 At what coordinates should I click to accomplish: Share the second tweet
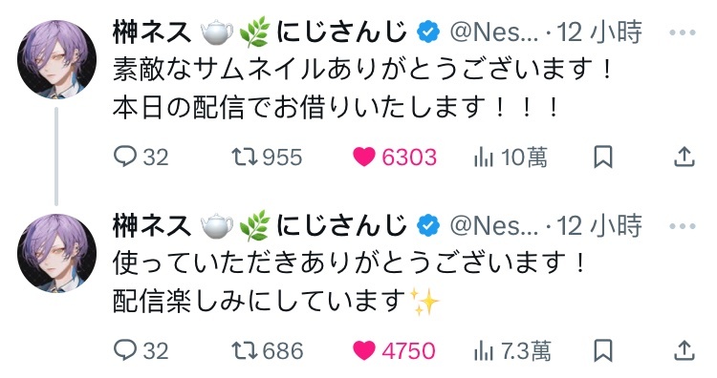tap(684, 350)
